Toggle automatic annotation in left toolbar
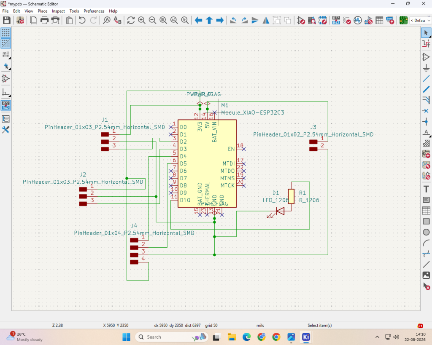This screenshot has width=432, height=345. click(6, 105)
